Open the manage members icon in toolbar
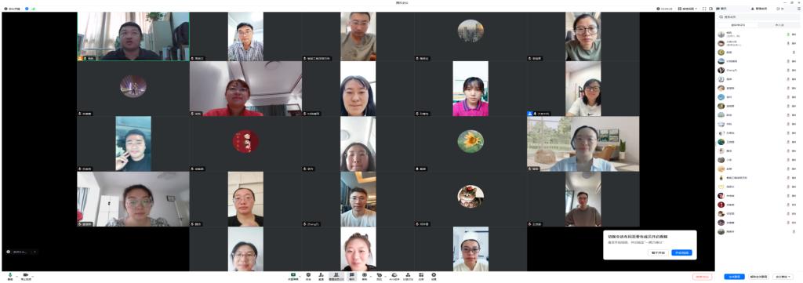 (336, 276)
